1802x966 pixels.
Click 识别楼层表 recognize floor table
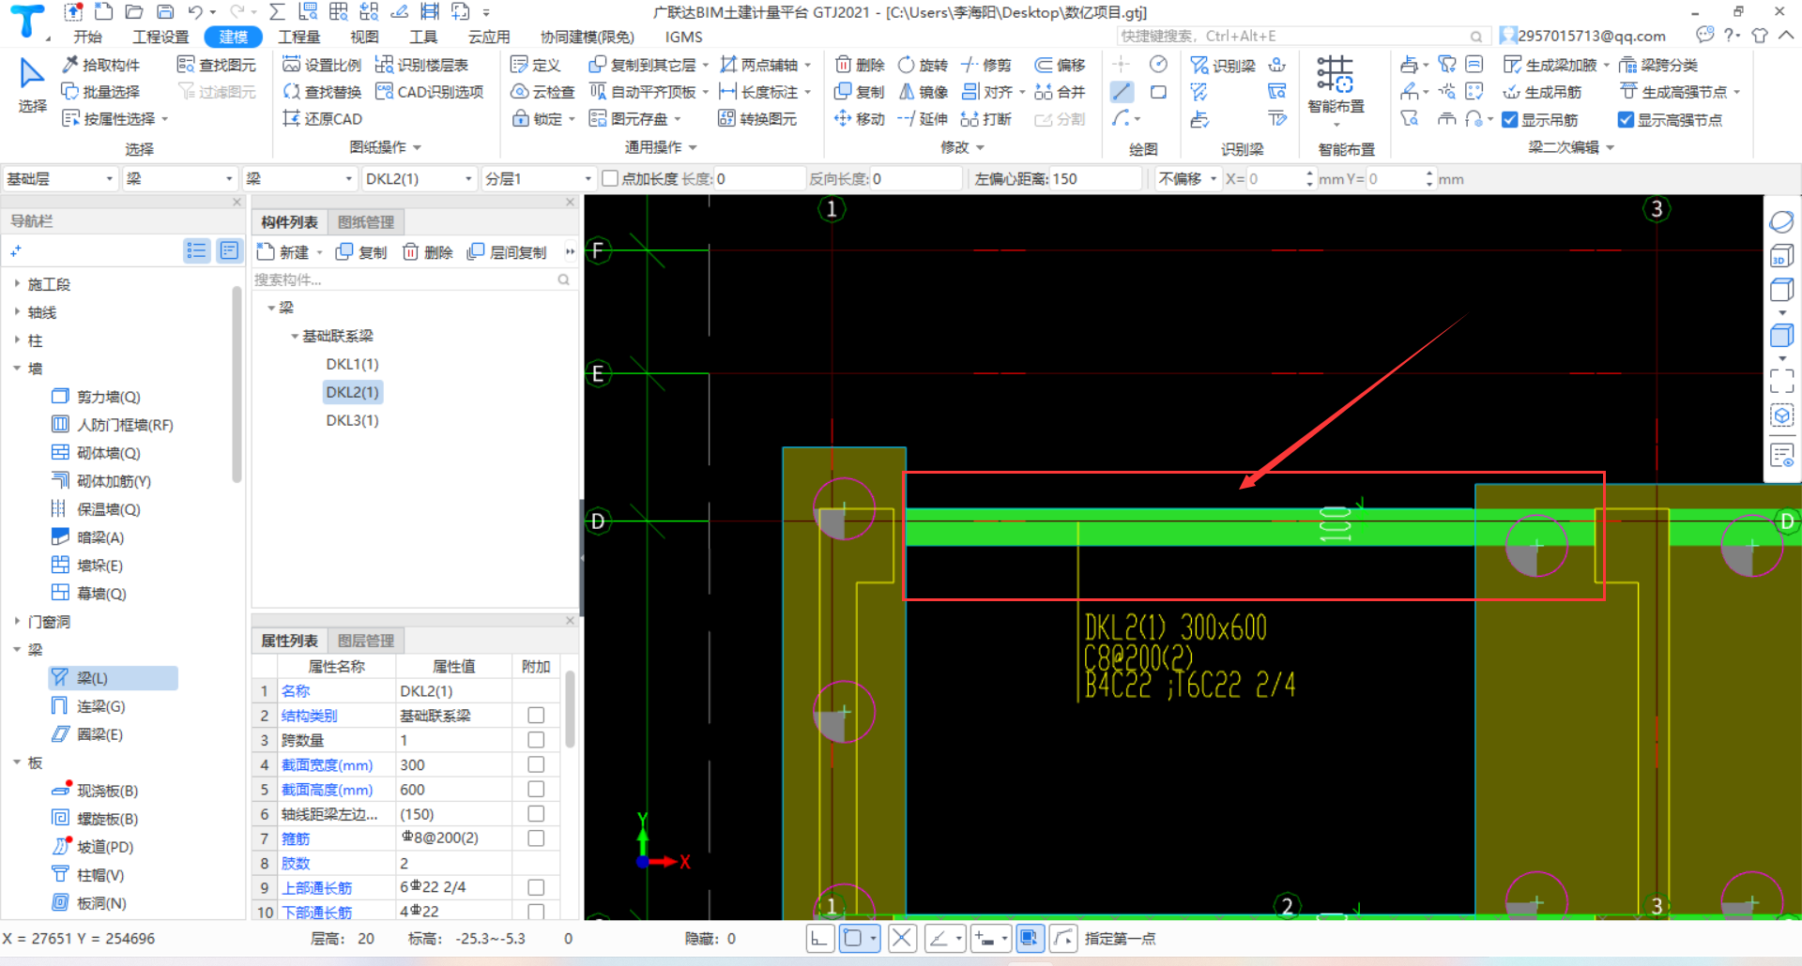click(421, 65)
